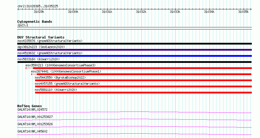This screenshot has width=260, height=138.
Task: Open variant label dgv3812n223 (Sedlazeck2020)
Action: tap(41, 47)
